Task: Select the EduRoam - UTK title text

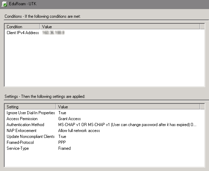Action: pos(23,4)
